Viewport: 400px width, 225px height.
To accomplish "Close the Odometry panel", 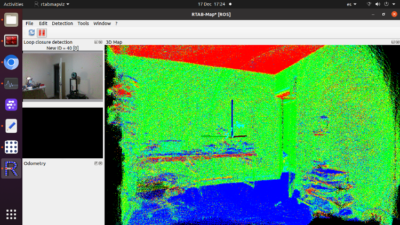I will tap(100, 163).
